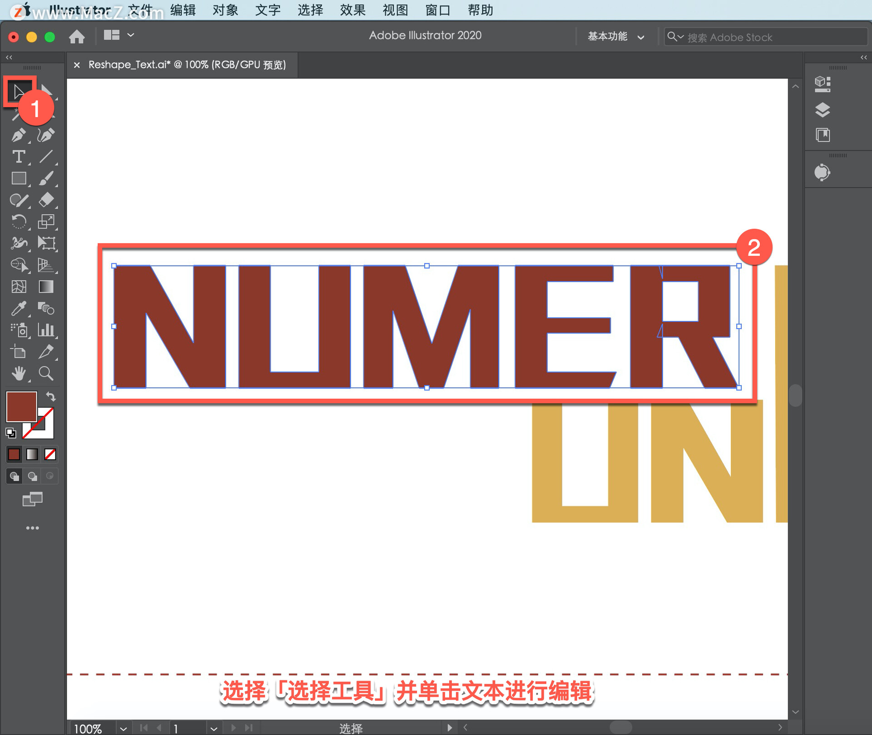Viewport: 872px width, 735px height.
Task: Click the Home button
Action: coord(77,36)
